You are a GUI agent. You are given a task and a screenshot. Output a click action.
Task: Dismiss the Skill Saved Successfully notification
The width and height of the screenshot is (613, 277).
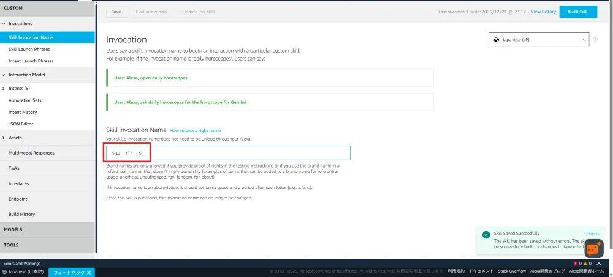coord(592,234)
